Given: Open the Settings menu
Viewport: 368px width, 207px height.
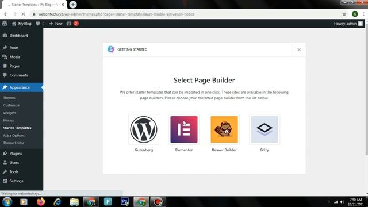Looking at the screenshot, I should pyautogui.click(x=21, y=181).
